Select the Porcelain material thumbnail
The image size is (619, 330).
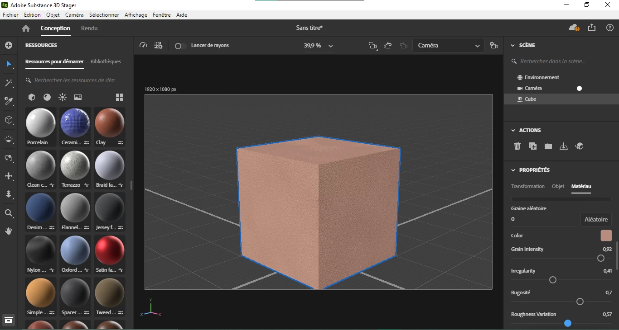point(41,123)
